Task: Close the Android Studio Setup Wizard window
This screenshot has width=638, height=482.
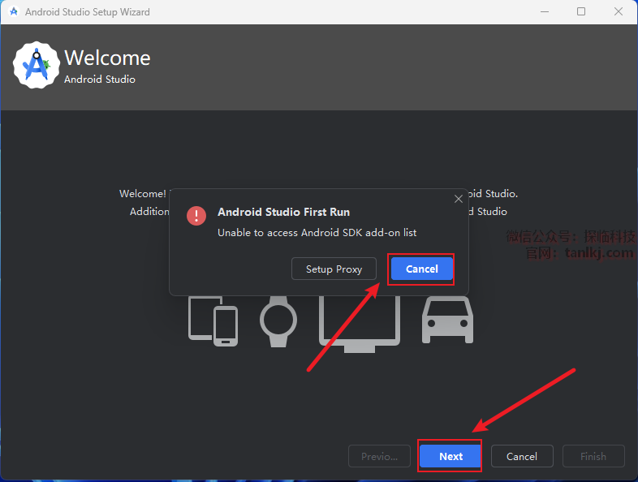Action: coord(619,12)
